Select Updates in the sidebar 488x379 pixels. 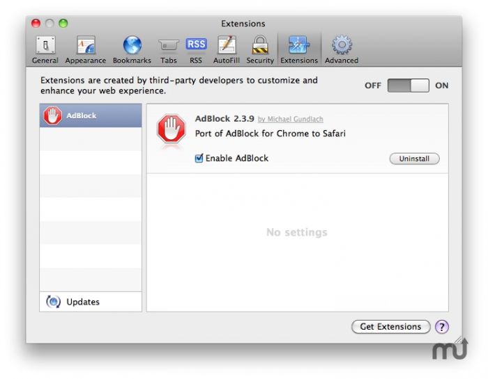(x=91, y=302)
